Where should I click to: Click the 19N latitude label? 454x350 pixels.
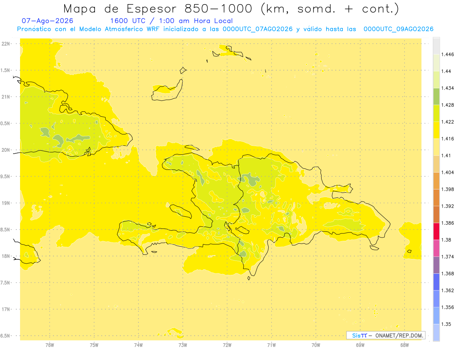pos(6,203)
